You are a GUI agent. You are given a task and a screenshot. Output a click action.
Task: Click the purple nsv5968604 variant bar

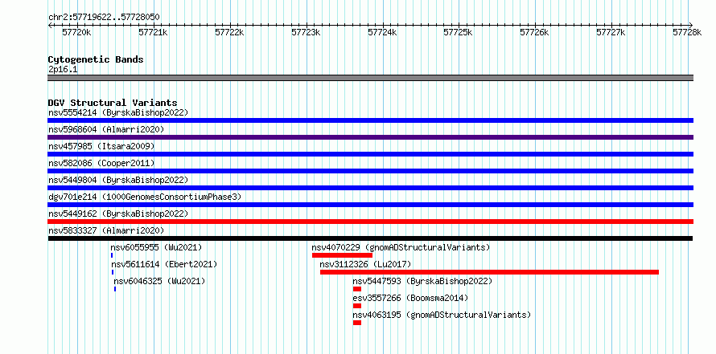pos(370,137)
